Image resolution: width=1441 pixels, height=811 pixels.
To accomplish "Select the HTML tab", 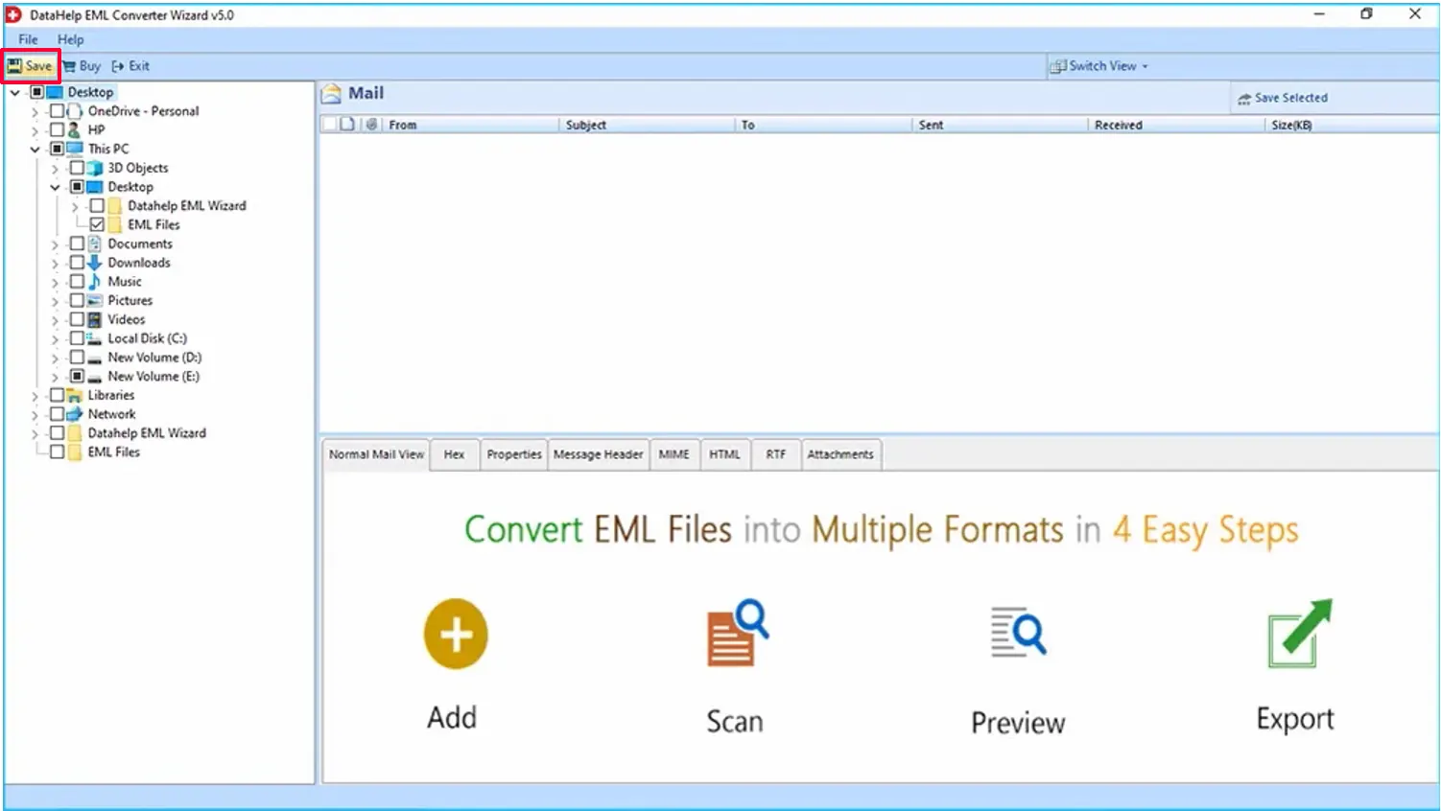I will pyautogui.click(x=724, y=454).
